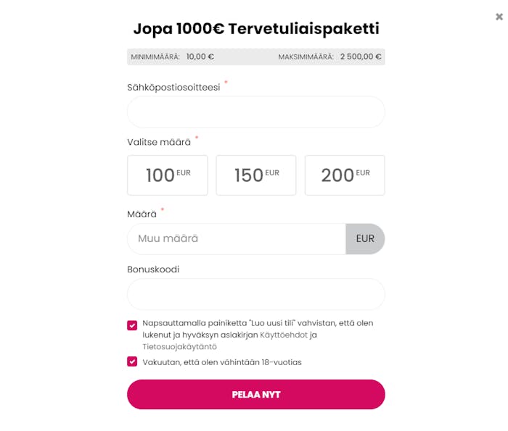The width and height of the screenshot is (508, 431).
Task: Choose the 150 EUR amount option
Action: 256,175
